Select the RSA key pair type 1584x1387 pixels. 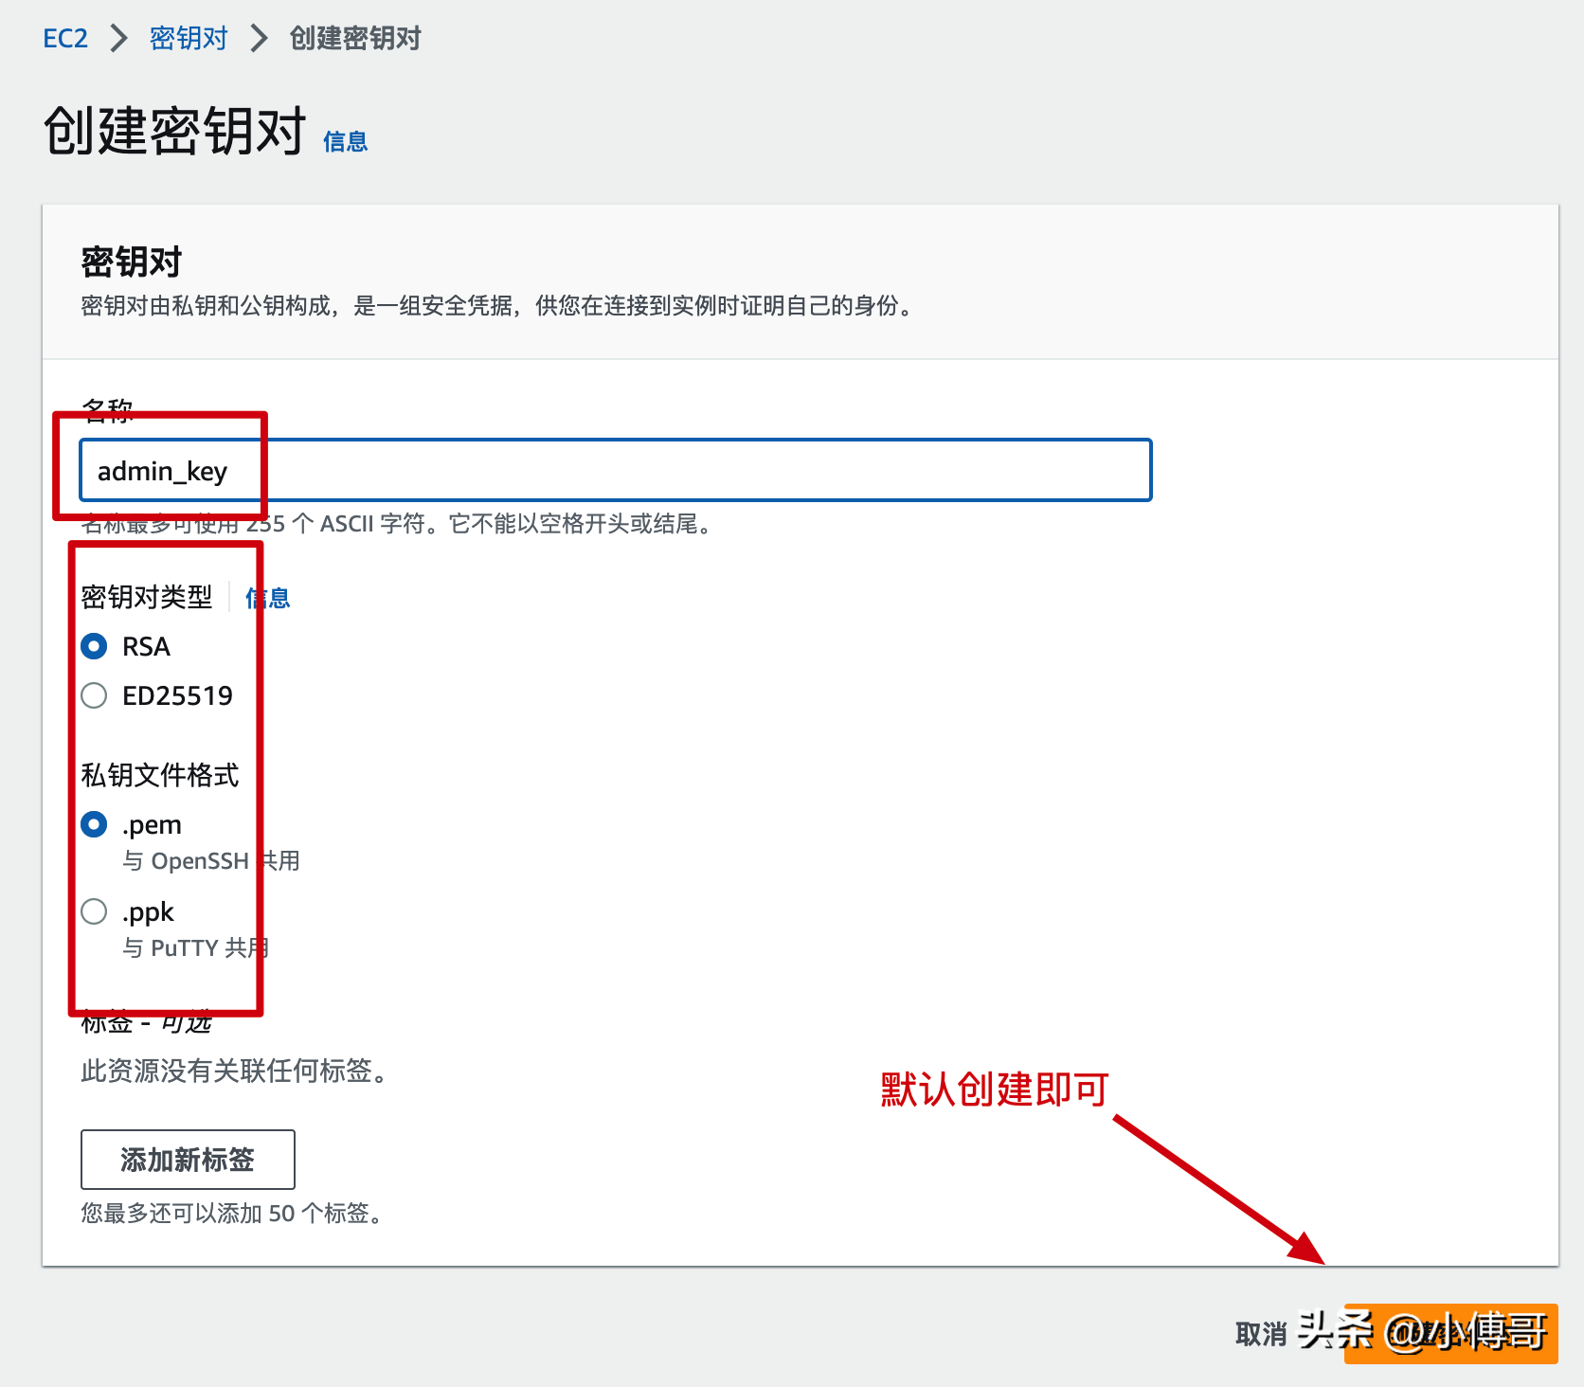[94, 646]
